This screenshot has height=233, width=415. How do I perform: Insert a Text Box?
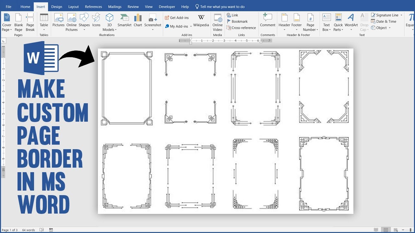tap(326, 22)
